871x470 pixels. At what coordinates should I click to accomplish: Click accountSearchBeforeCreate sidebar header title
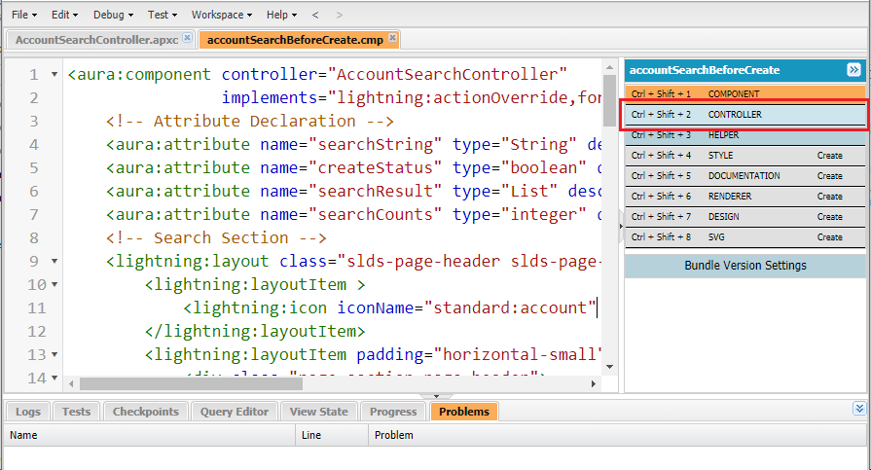[x=705, y=70]
